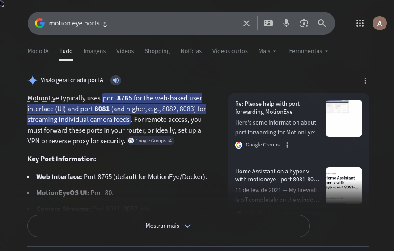394x251 pixels.
Task: Open the Vídeos tab
Action: (x=125, y=51)
